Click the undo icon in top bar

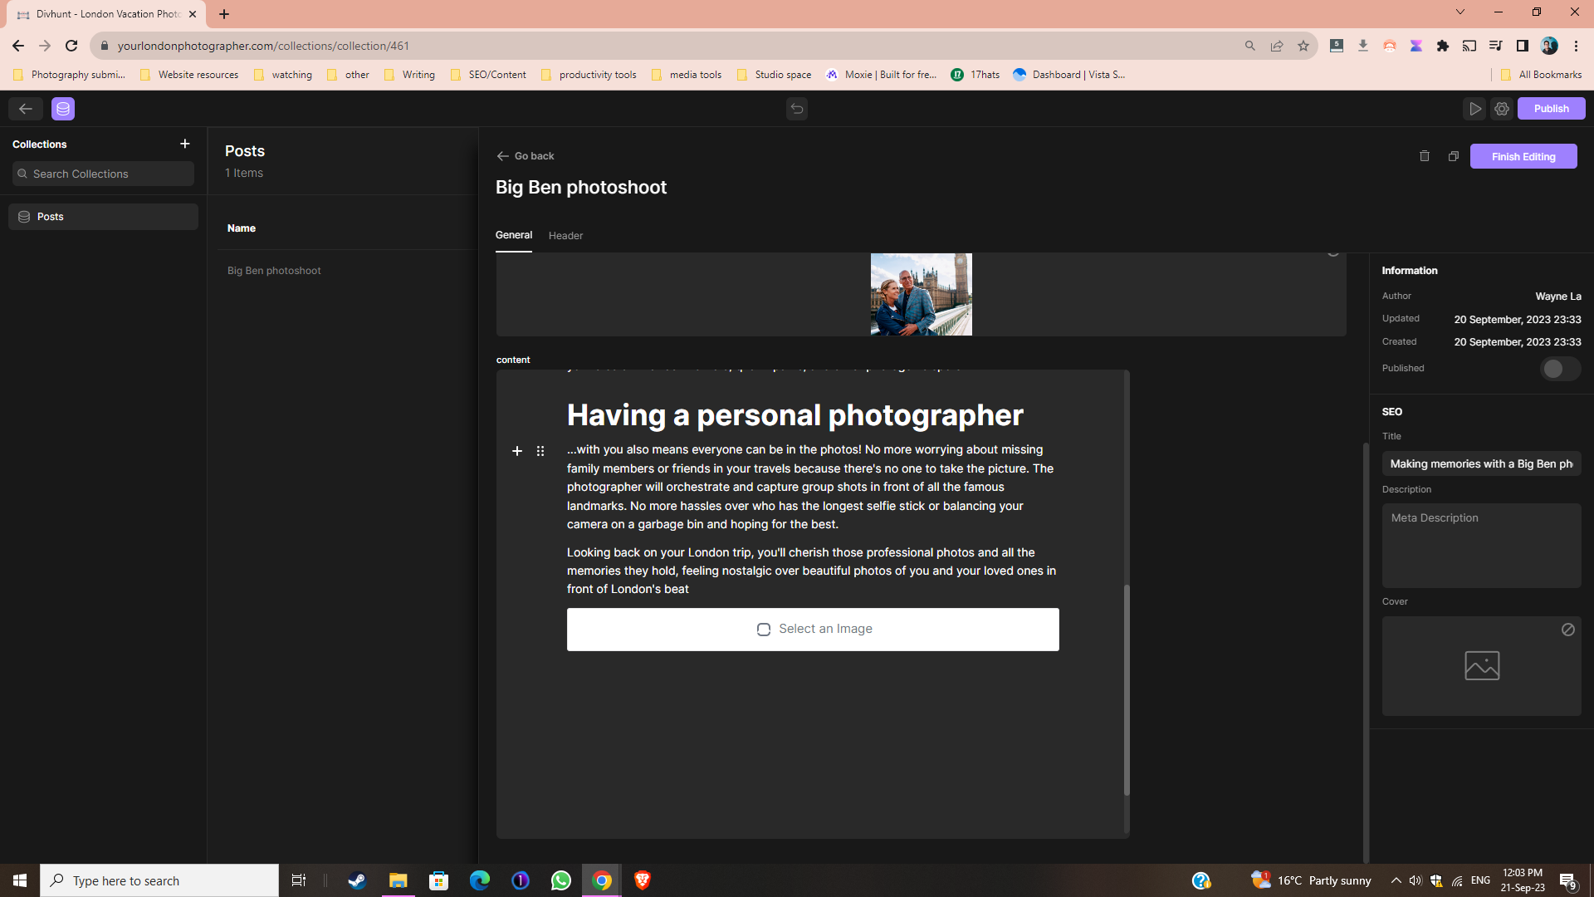tap(797, 109)
